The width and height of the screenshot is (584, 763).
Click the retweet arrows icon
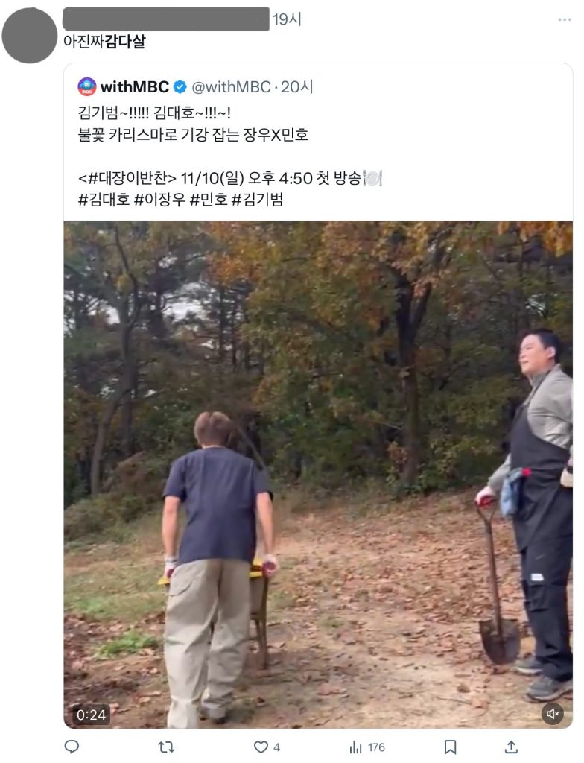pos(166,747)
